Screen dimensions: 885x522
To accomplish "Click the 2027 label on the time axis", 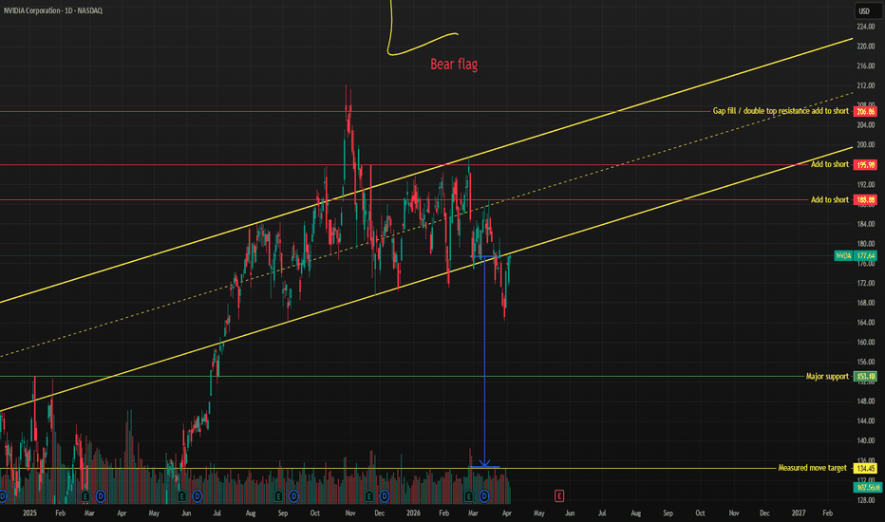I will [x=798, y=513].
